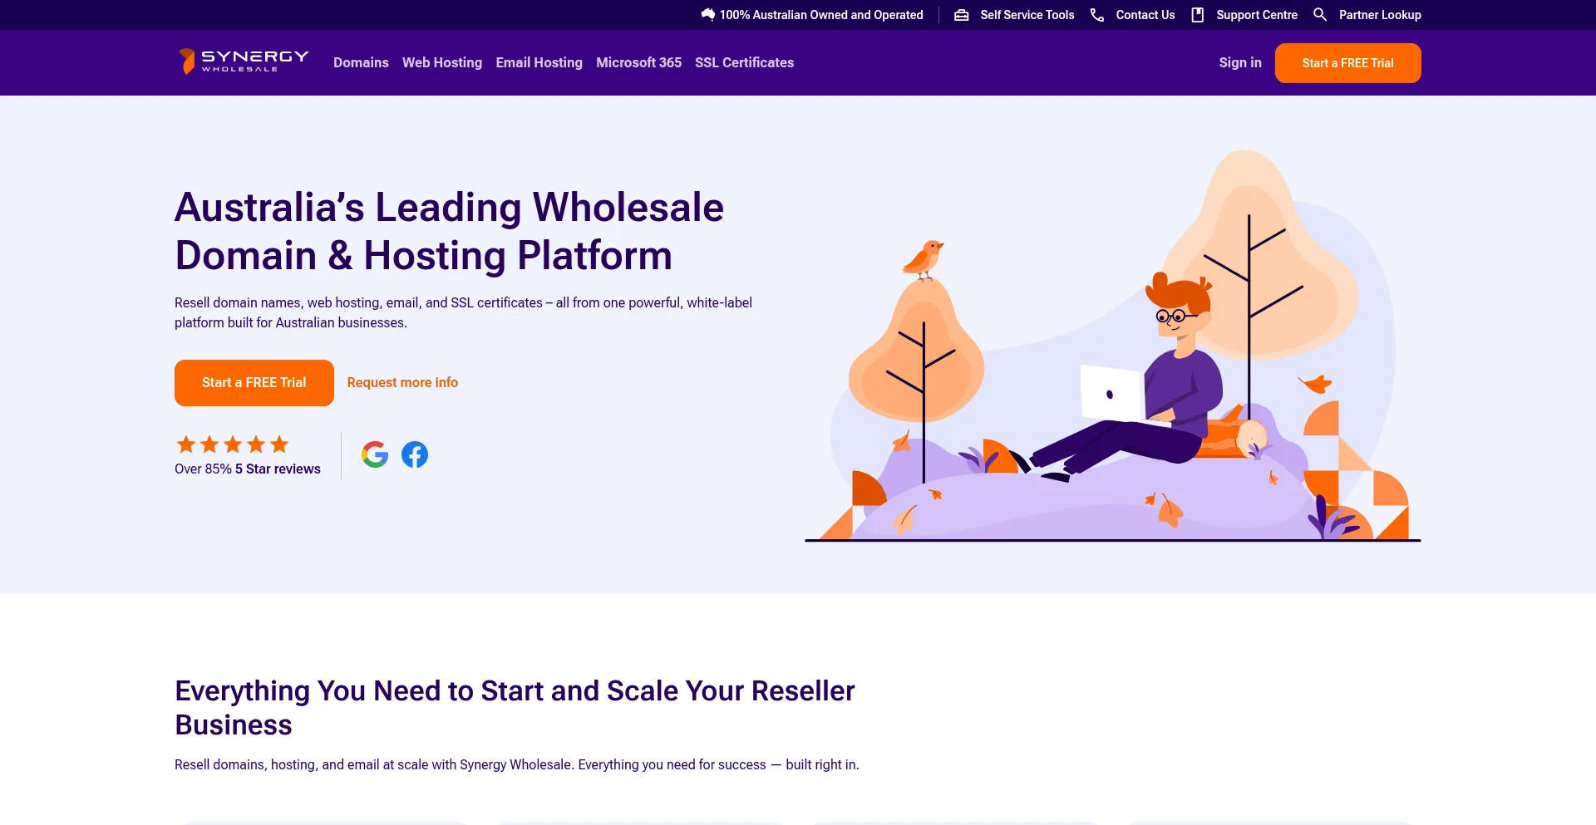Select Microsoft 365 in navigation

pyautogui.click(x=638, y=62)
